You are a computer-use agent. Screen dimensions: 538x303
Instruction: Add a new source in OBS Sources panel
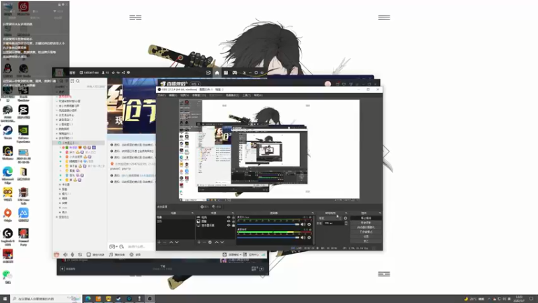(198, 242)
